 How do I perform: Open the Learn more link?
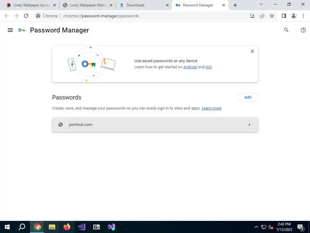[211, 108]
